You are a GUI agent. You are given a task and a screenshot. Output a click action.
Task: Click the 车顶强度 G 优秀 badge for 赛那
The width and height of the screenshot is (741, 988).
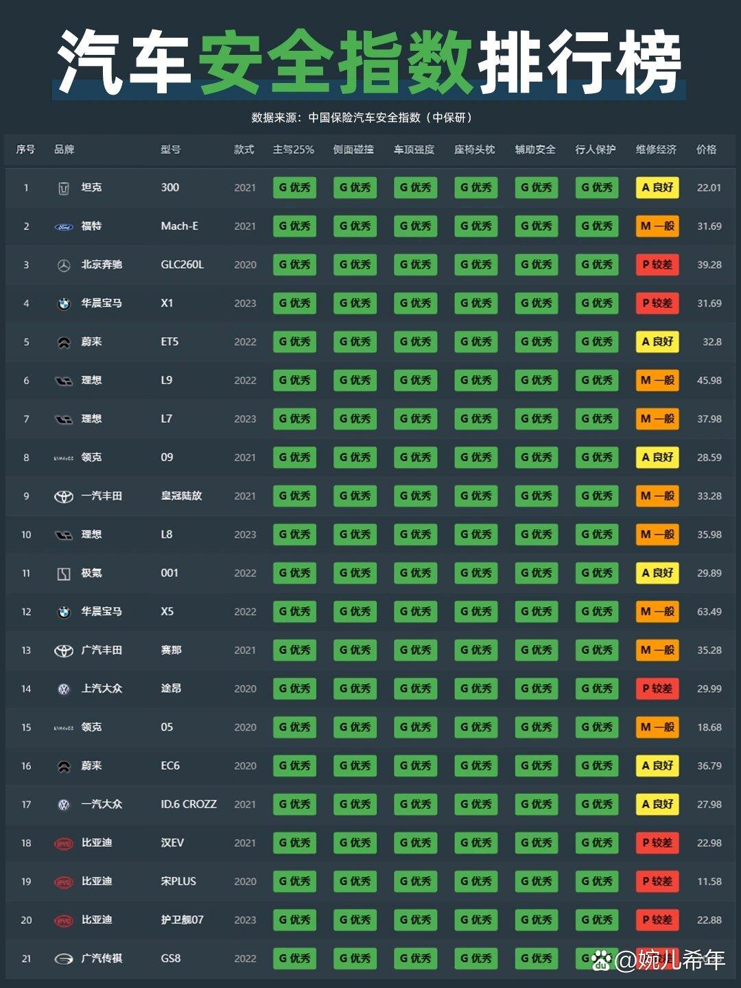point(415,650)
